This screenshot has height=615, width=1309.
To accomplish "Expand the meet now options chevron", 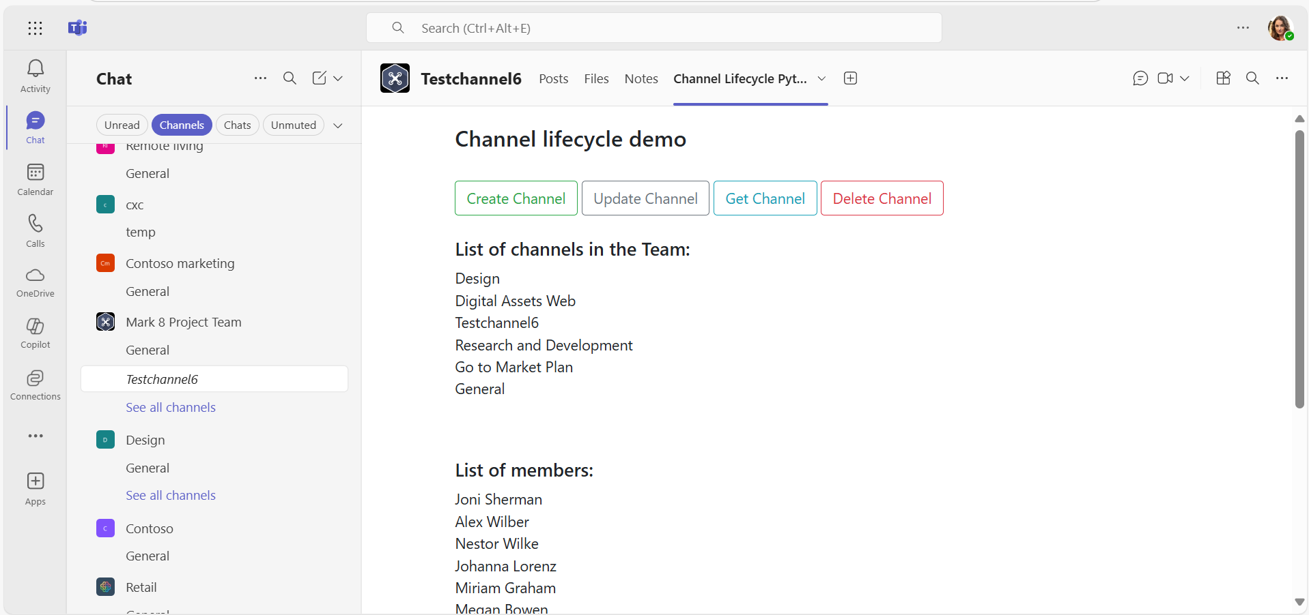I will (x=1185, y=78).
